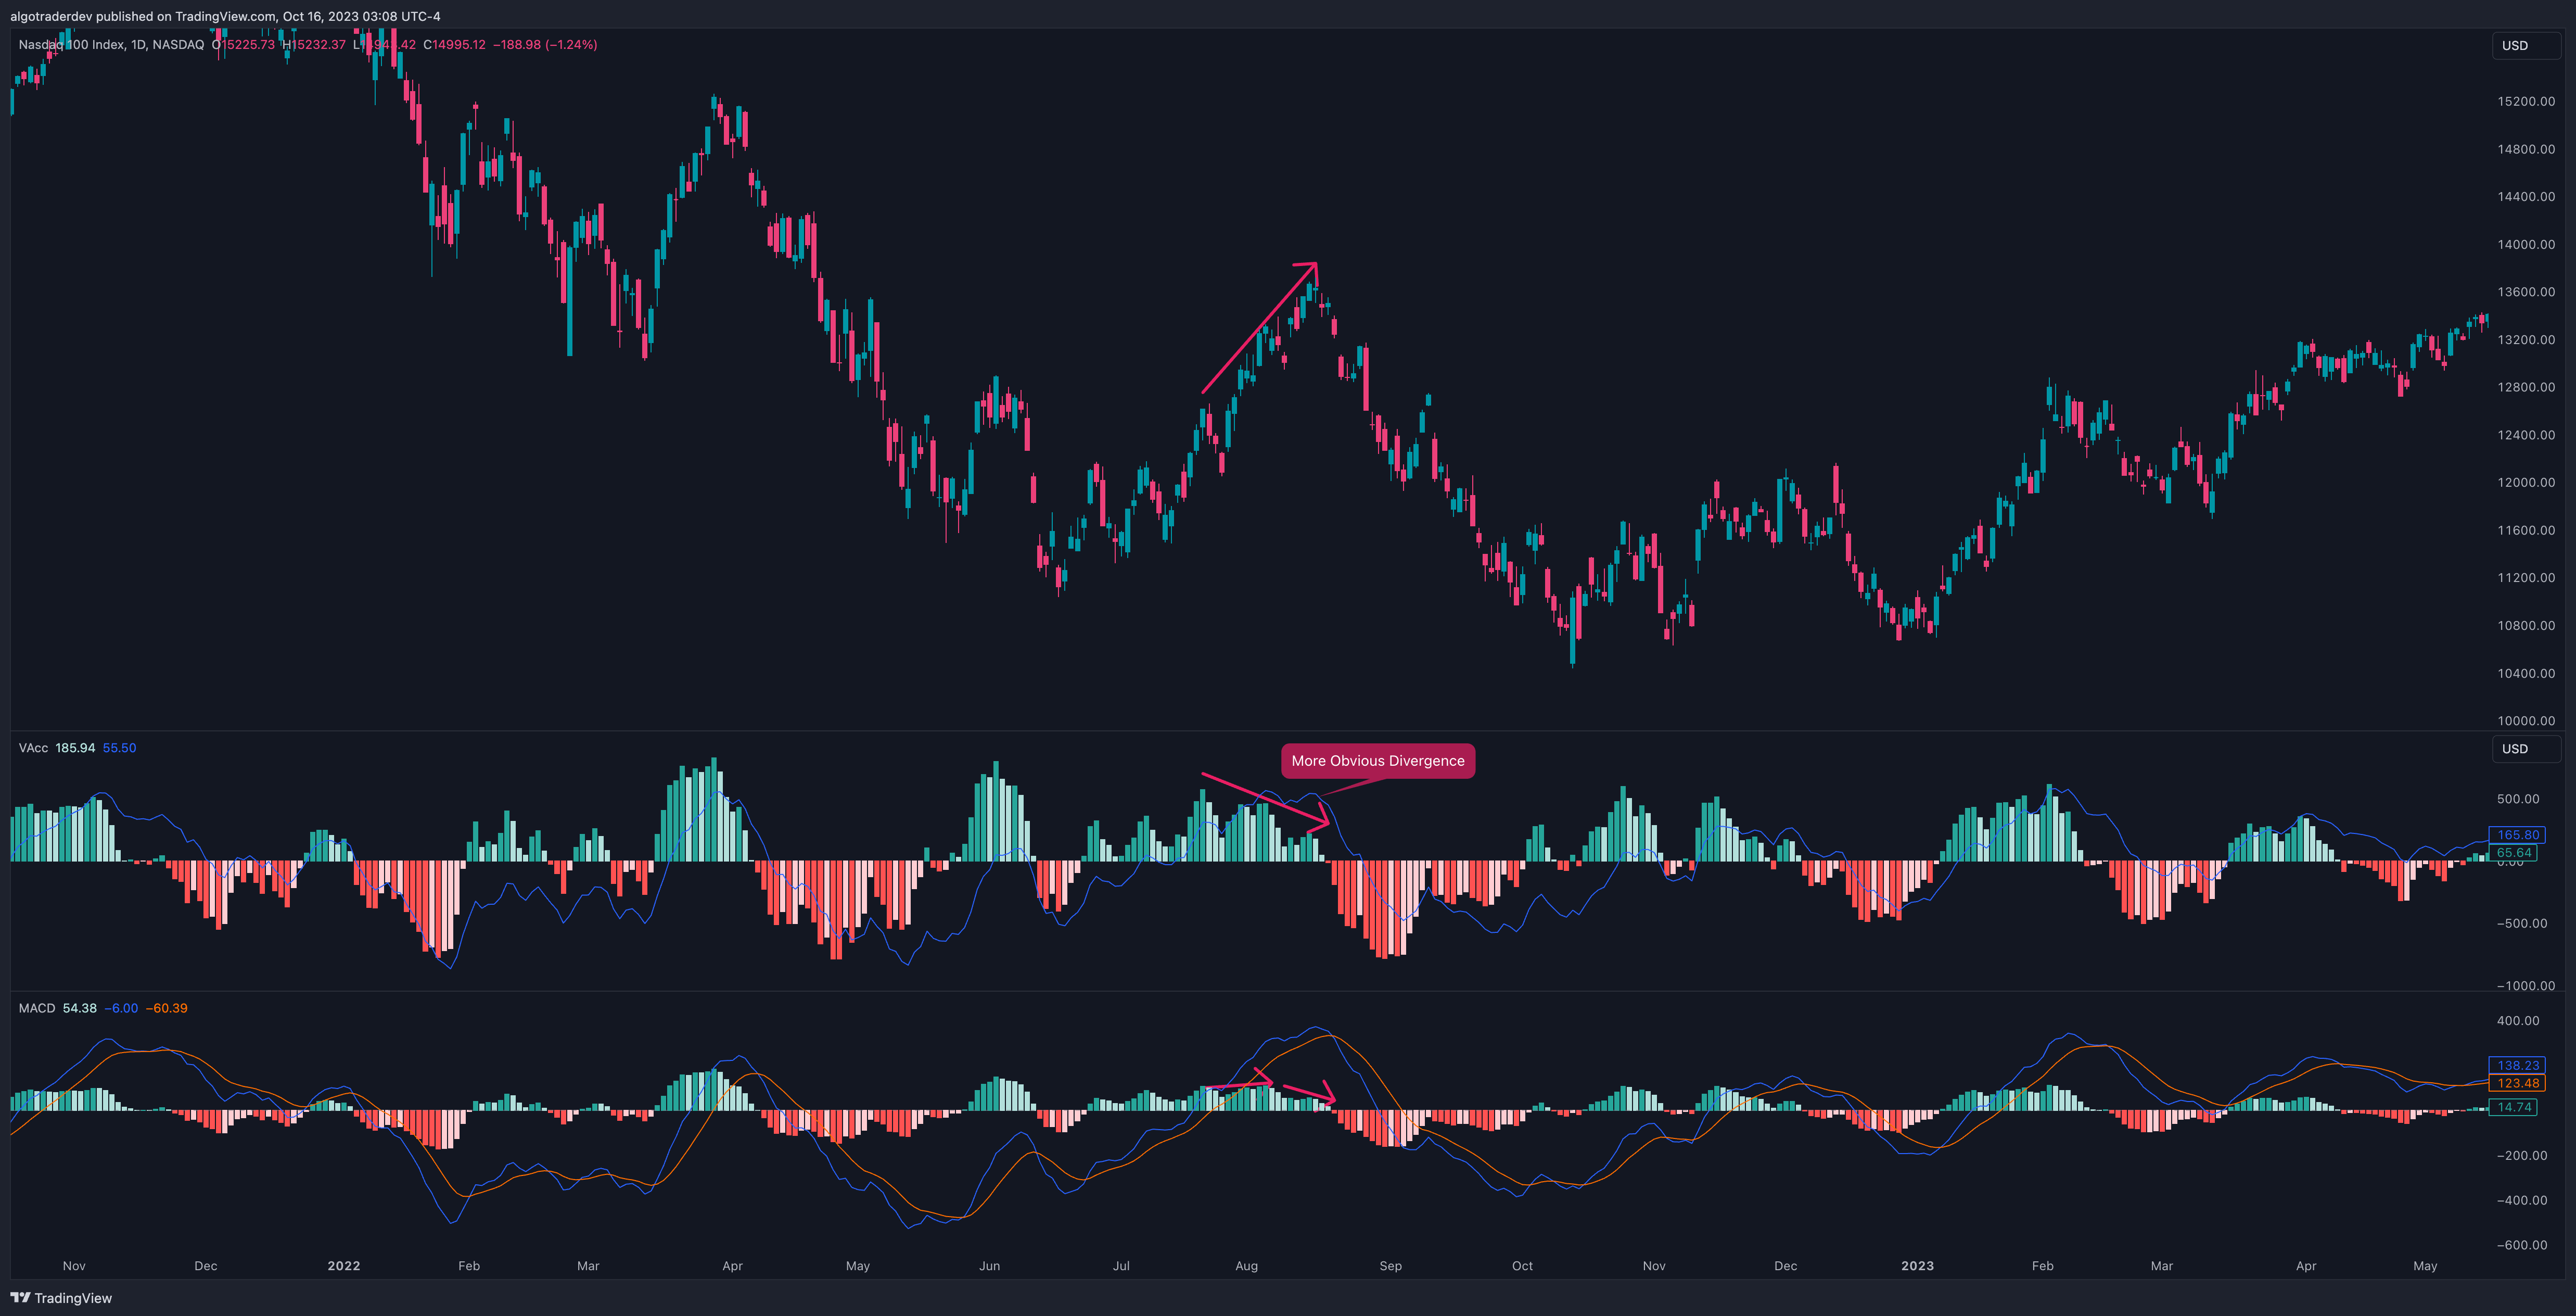The width and height of the screenshot is (2576, 1316).
Task: Click the orange 123.48 value tag on MACD scale
Action: (x=2517, y=1083)
